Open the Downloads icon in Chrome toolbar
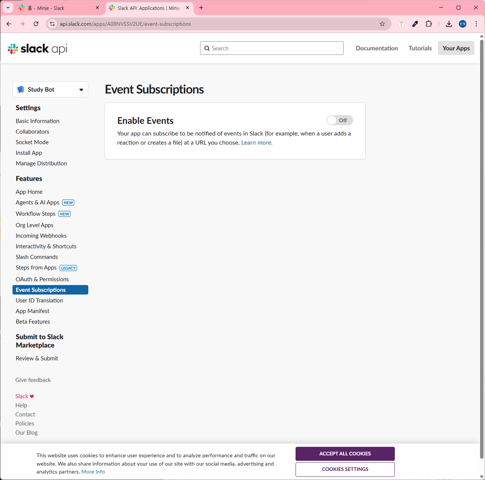The width and height of the screenshot is (485, 480). point(449,24)
